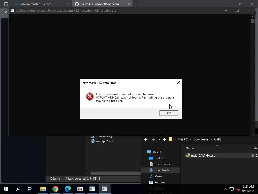Click This PC in the address breadcrumb
The height and width of the screenshot is (194, 258).
pyautogui.click(x=183, y=139)
